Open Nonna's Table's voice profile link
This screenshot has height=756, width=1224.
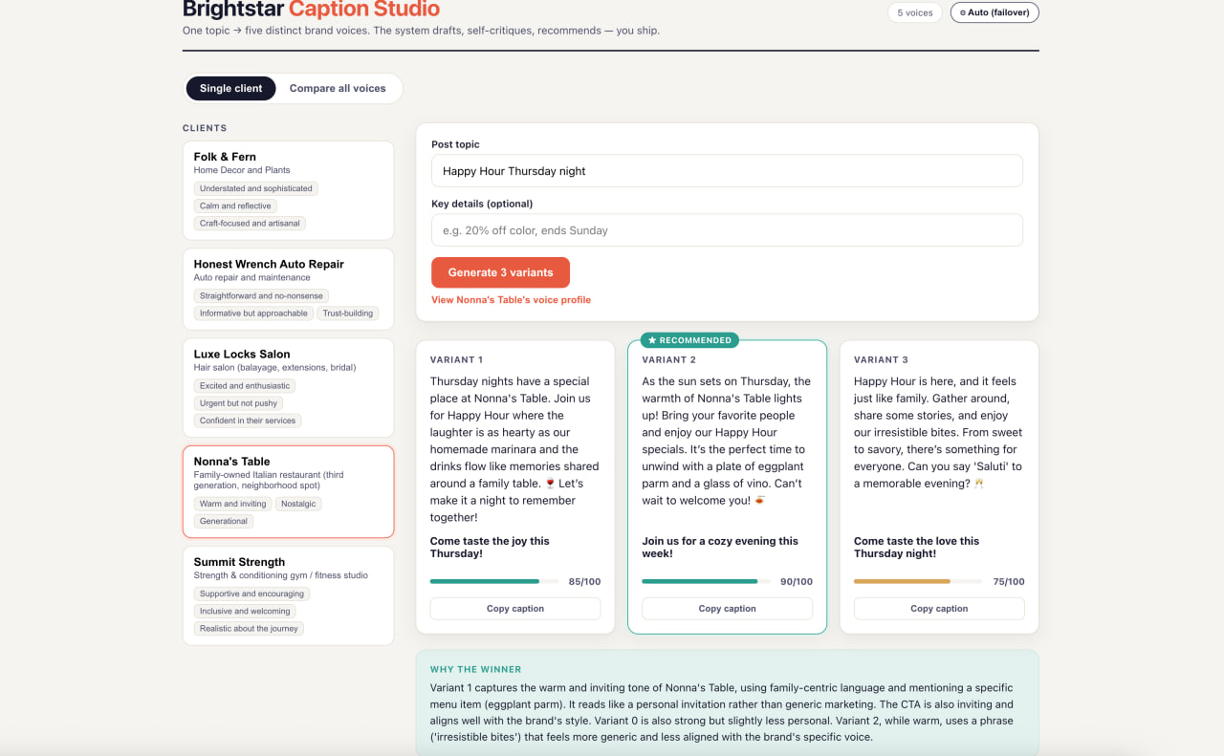coord(511,300)
